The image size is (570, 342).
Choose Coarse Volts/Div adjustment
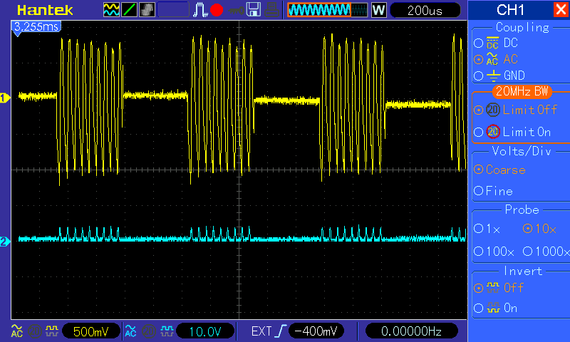500,170
